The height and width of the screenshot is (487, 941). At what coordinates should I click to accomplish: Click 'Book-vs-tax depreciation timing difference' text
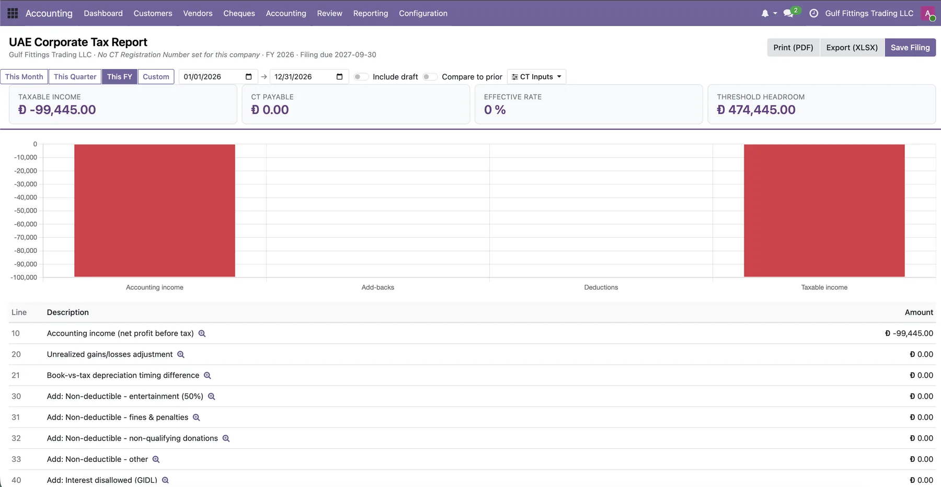(123, 375)
